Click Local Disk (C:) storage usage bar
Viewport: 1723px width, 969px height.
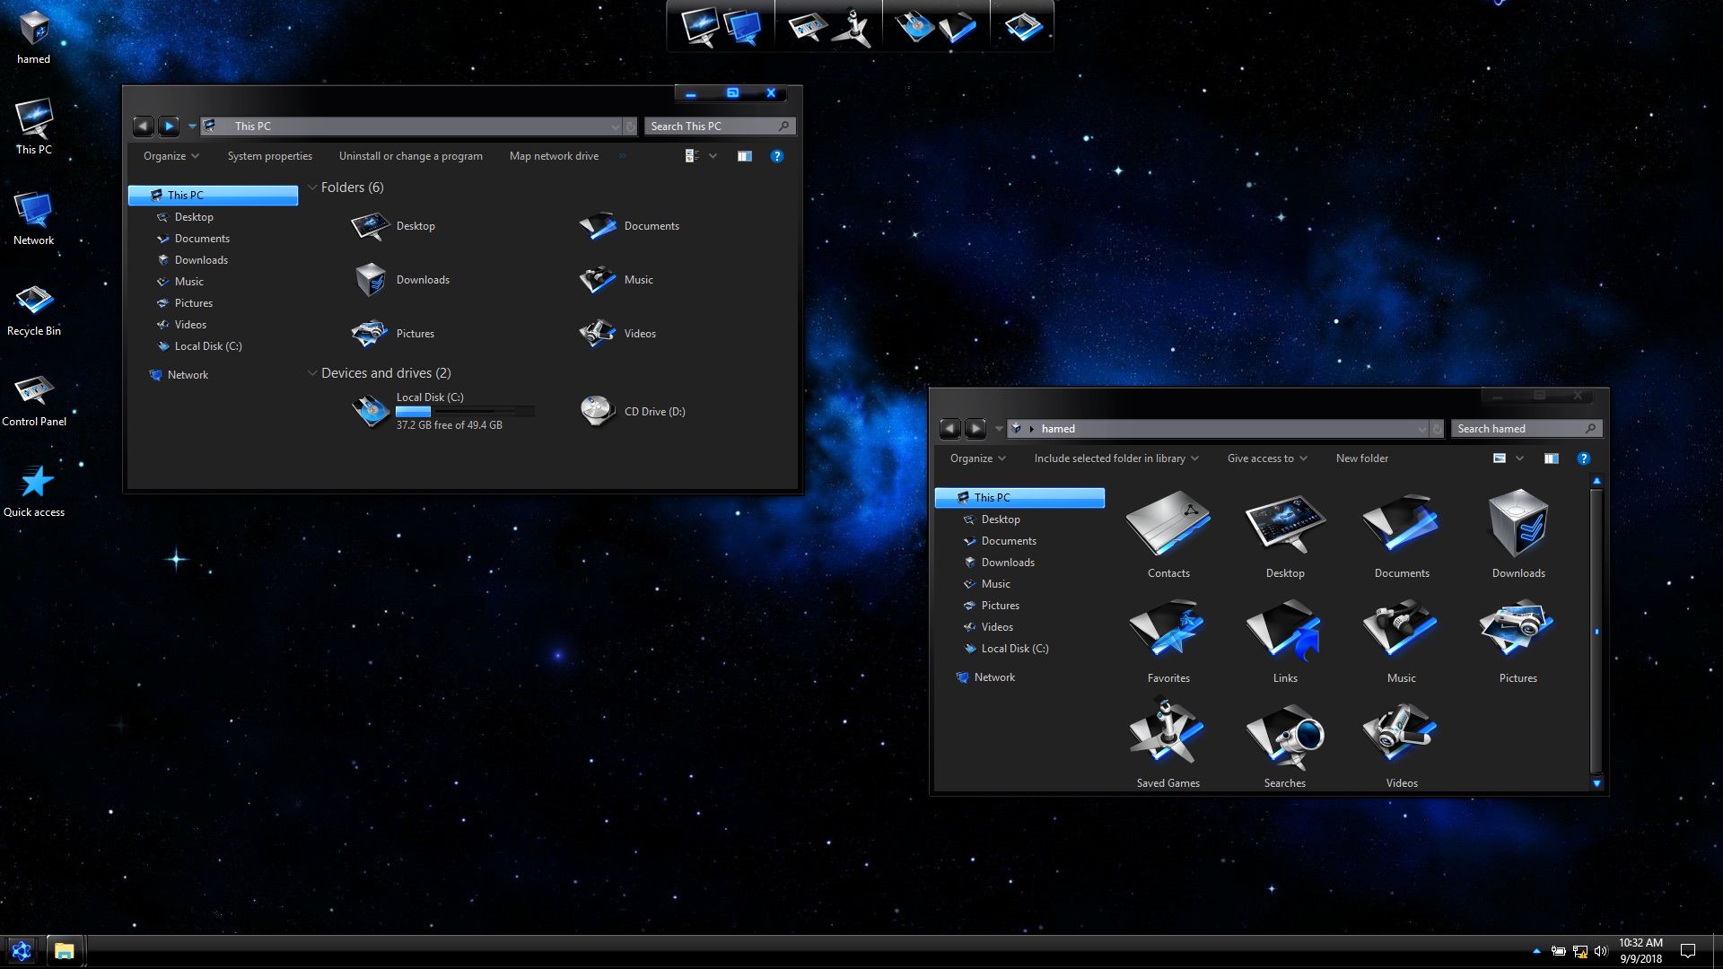(465, 411)
